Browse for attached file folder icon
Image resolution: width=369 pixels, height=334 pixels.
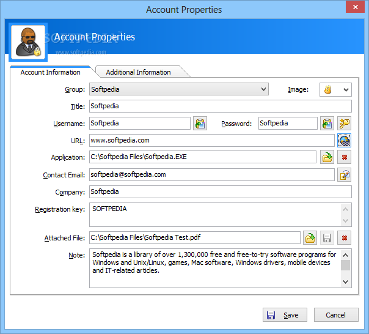click(310, 238)
